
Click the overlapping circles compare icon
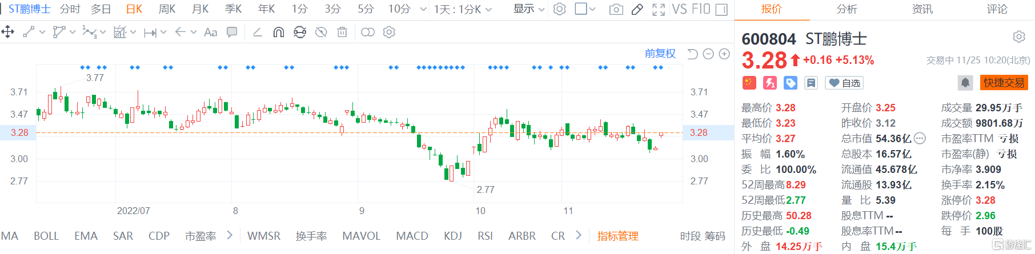pos(368,32)
